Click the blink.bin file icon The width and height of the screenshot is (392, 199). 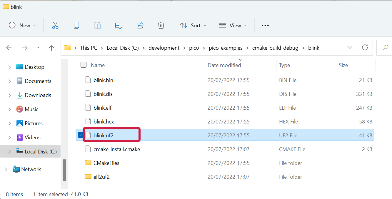click(x=88, y=80)
